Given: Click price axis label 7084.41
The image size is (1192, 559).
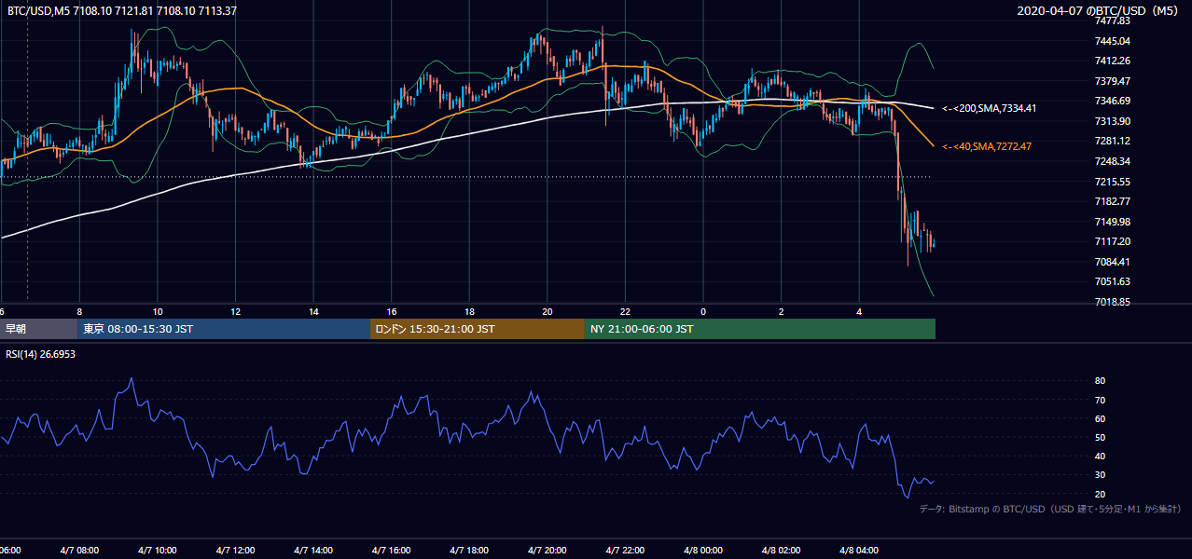Looking at the screenshot, I should 1113,262.
